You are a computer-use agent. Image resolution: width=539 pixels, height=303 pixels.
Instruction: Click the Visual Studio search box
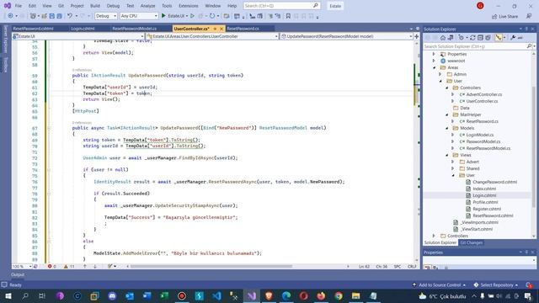[x=281, y=6]
